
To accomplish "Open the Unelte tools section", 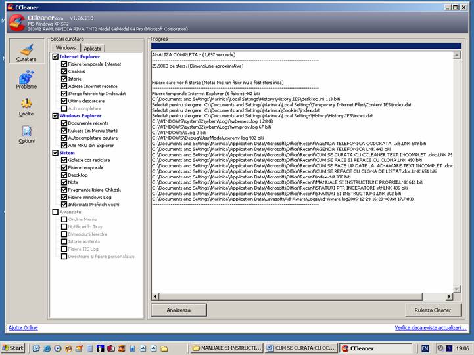I will tap(26, 108).
